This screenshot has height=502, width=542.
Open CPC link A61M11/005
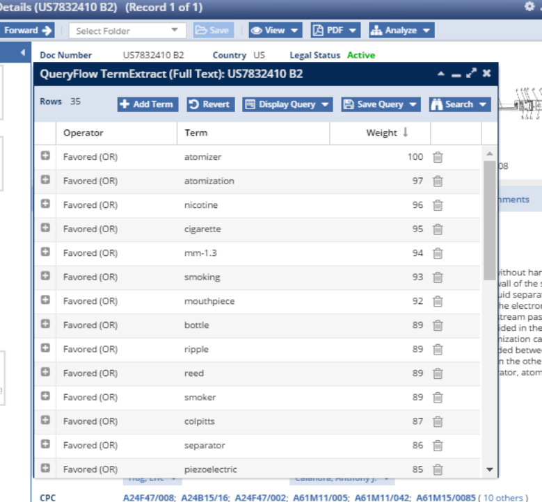[321, 498]
